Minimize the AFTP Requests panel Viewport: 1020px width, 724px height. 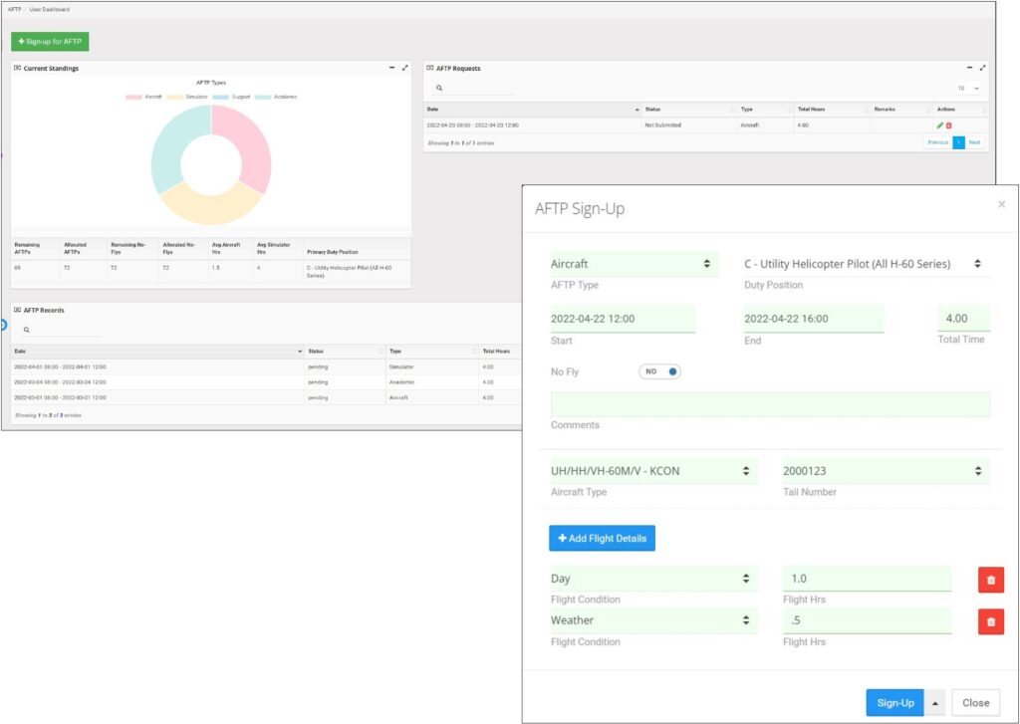[969, 68]
